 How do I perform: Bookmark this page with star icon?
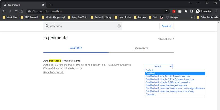click(x=166, y=11)
